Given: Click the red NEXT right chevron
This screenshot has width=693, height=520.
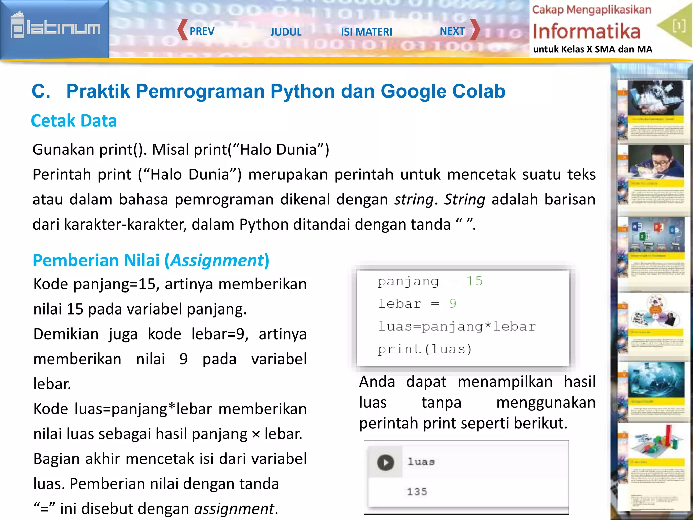Looking at the screenshot, I should click(475, 30).
